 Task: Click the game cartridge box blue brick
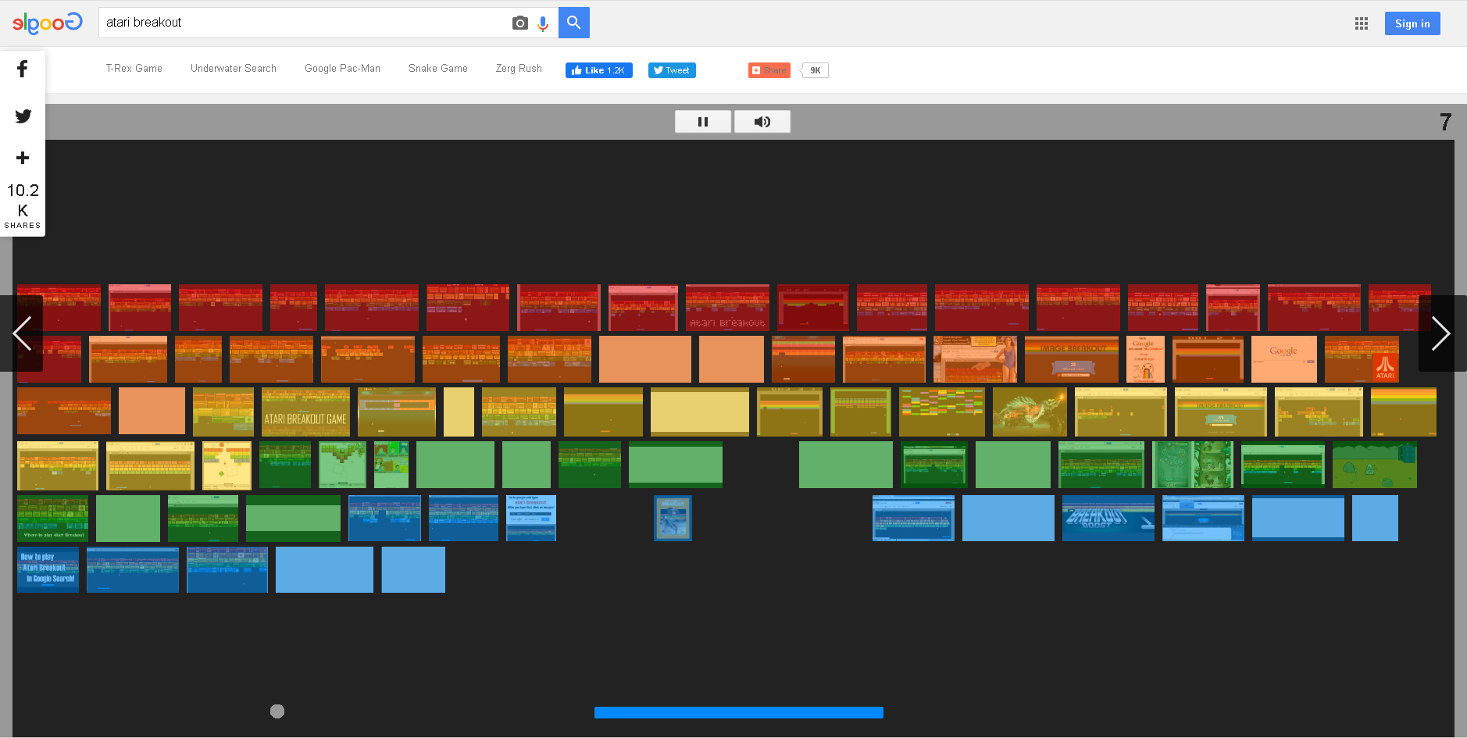(x=673, y=518)
